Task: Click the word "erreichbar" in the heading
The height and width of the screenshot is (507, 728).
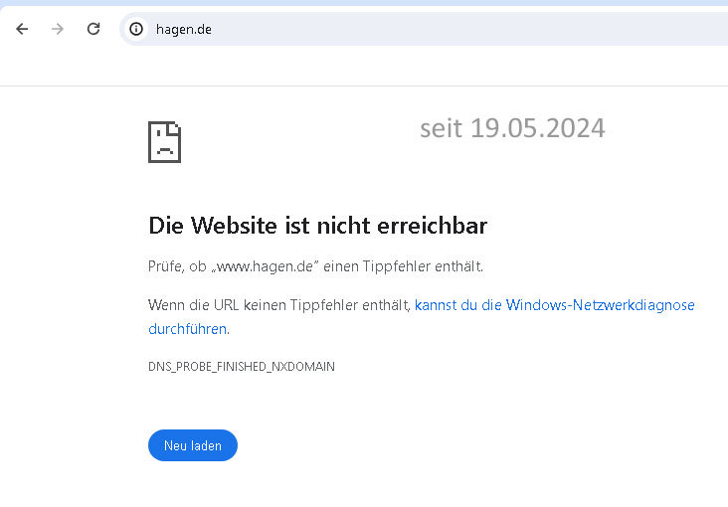Action: [433, 226]
